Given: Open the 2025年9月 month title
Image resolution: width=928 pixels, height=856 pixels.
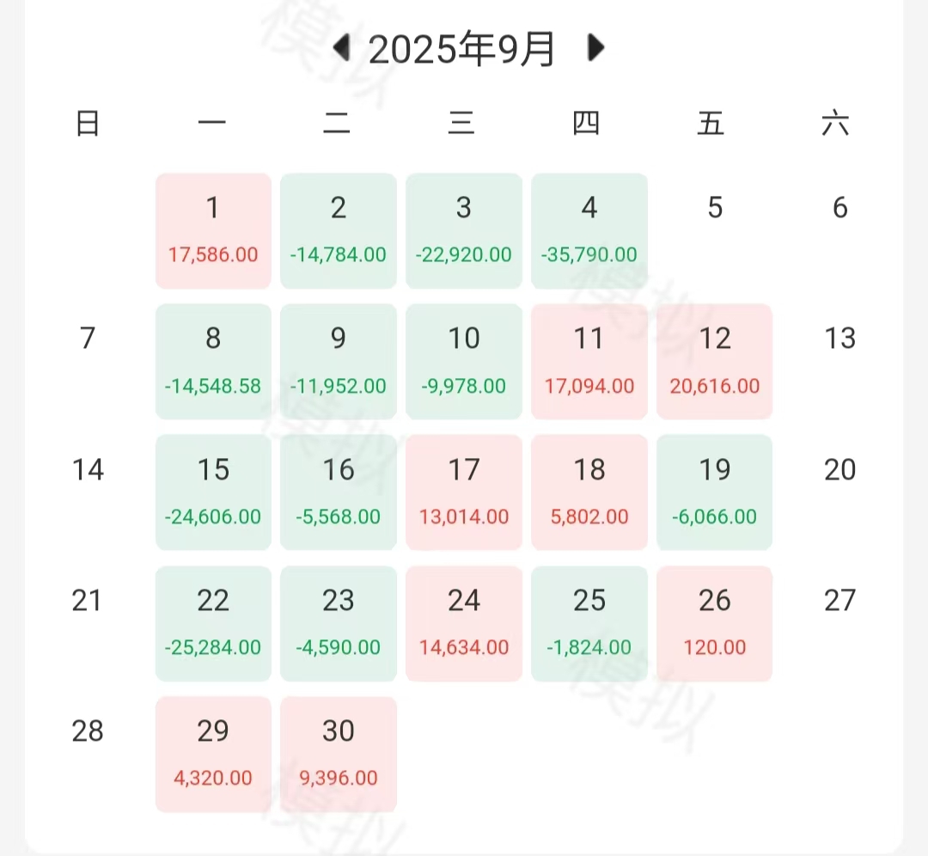Looking at the screenshot, I should click(462, 50).
